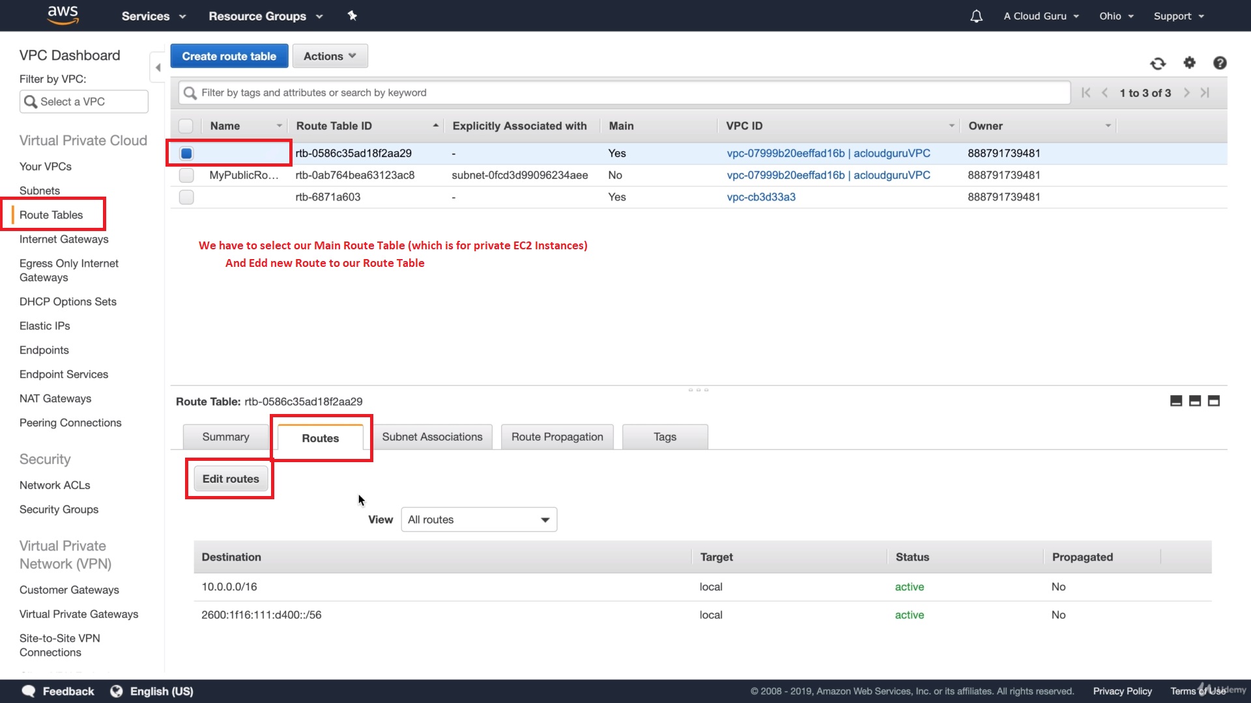
Task: Open the settings gear icon
Action: pyautogui.click(x=1189, y=62)
